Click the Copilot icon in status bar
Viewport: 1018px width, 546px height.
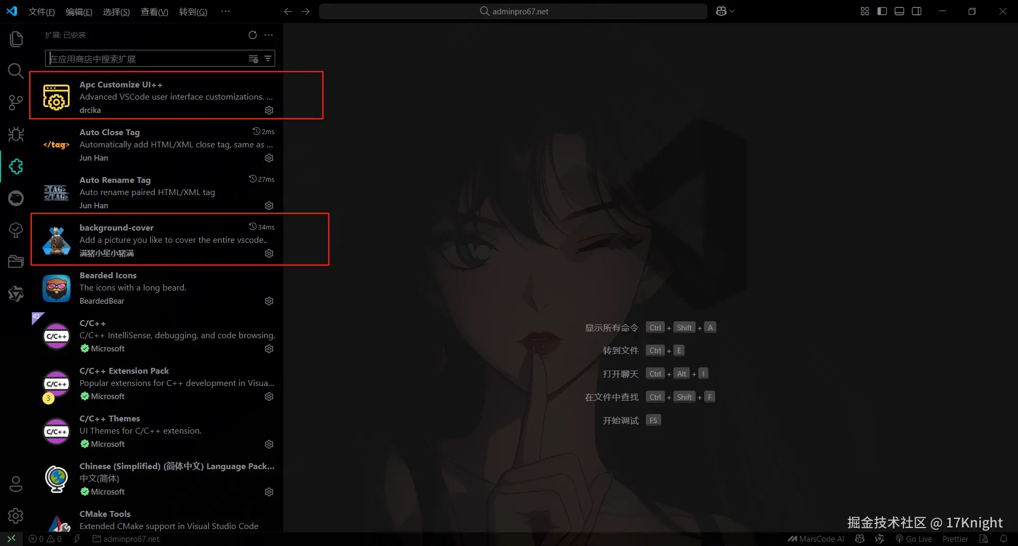point(860,539)
